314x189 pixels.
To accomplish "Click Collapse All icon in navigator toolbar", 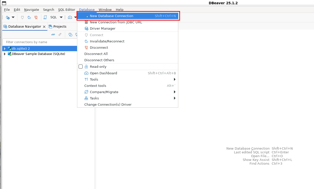I will tap(53, 34).
